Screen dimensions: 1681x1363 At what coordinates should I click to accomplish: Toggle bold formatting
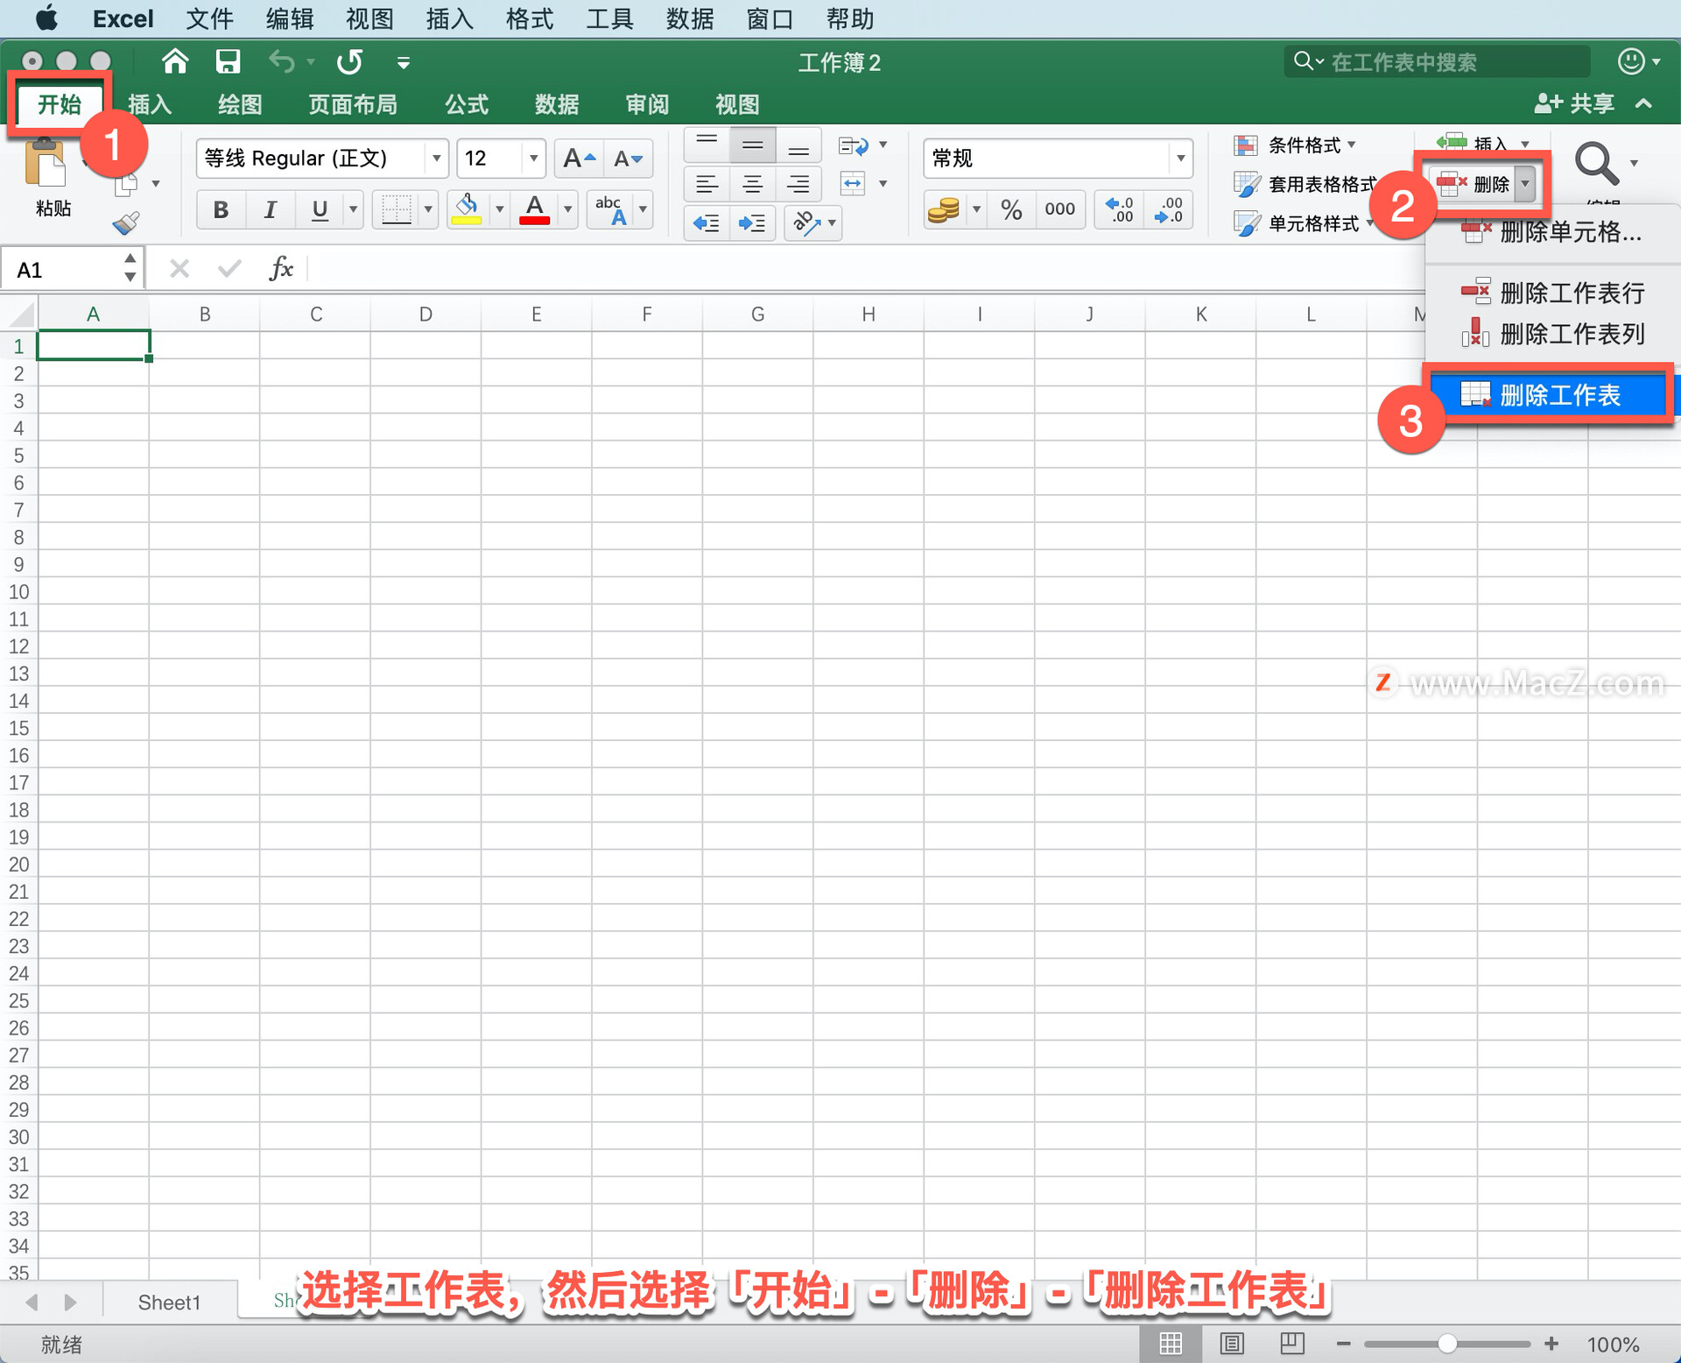[x=221, y=209]
